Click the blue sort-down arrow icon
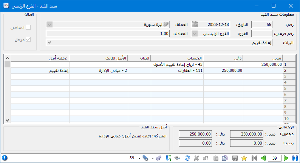 point(168,158)
